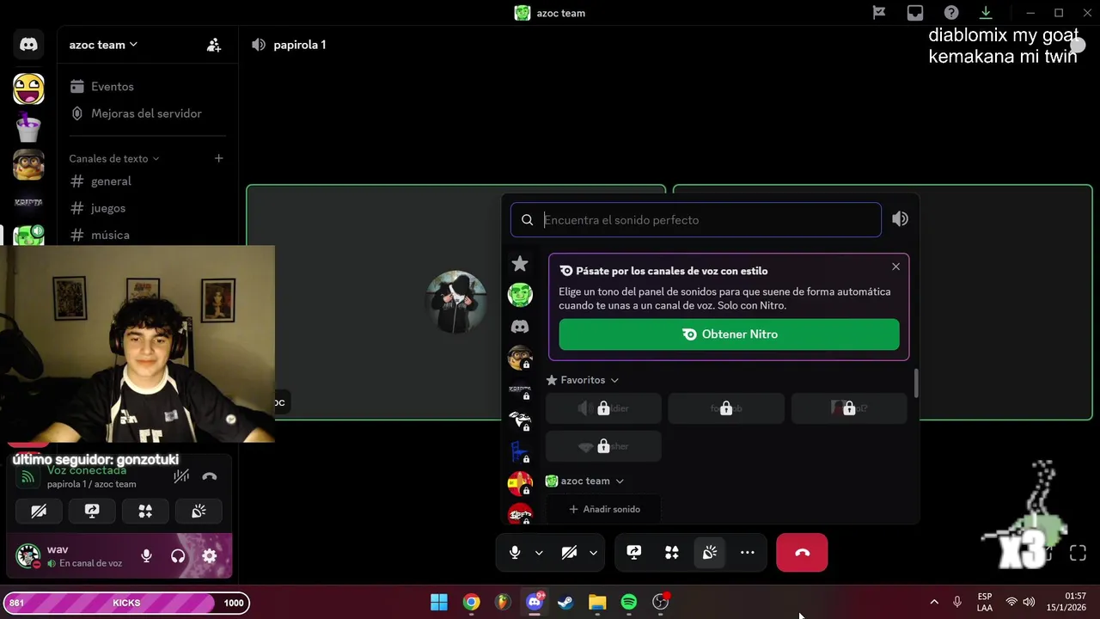Open microphone input options chevron in call bar
The image size is (1100, 619).
(x=539, y=553)
